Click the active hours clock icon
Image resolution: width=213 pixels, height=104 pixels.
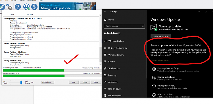coord(154,78)
